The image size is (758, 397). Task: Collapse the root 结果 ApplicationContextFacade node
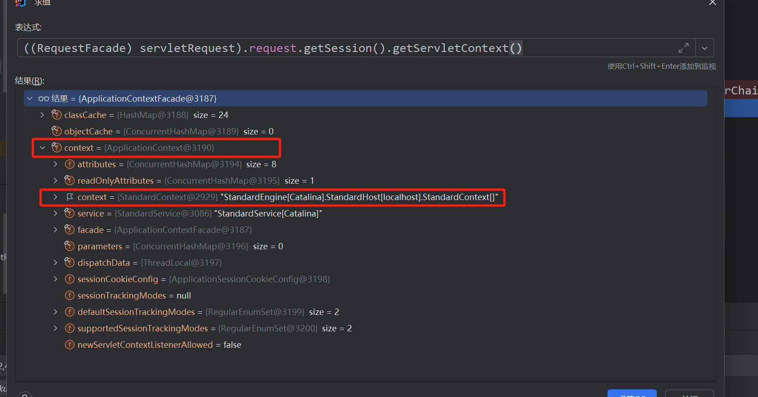[30, 98]
